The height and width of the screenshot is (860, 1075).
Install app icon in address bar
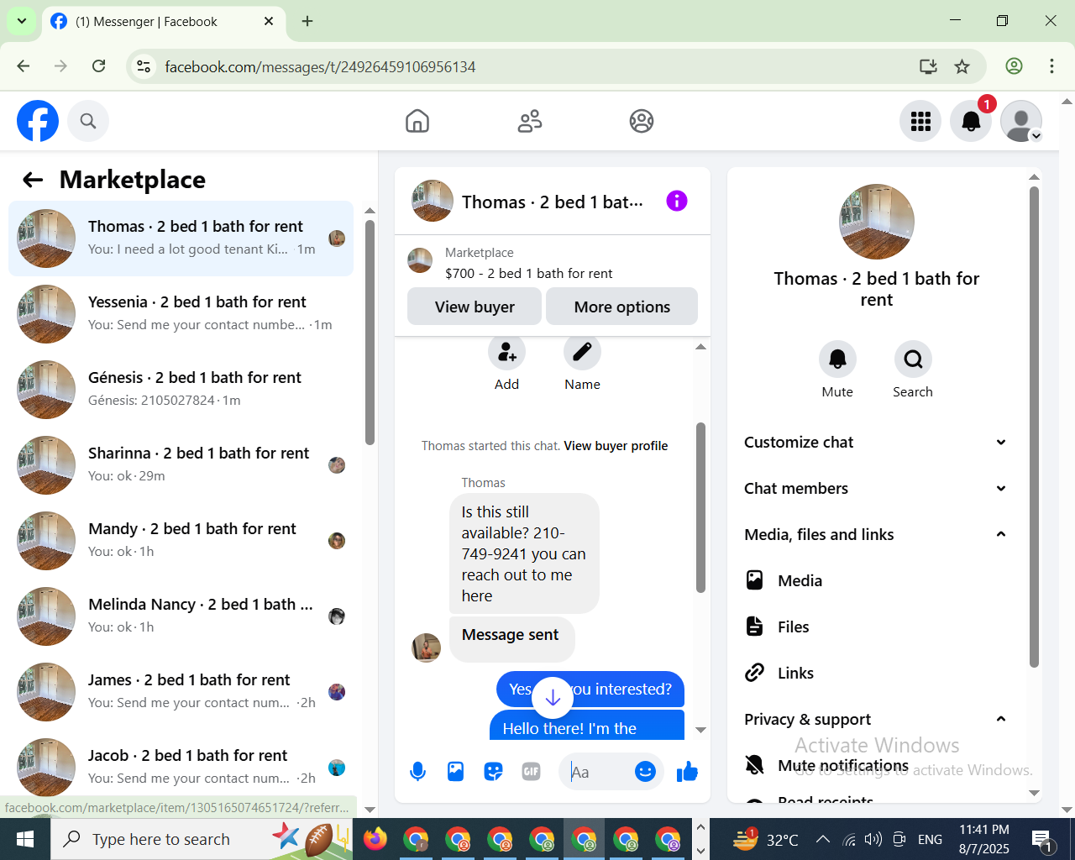[928, 66]
